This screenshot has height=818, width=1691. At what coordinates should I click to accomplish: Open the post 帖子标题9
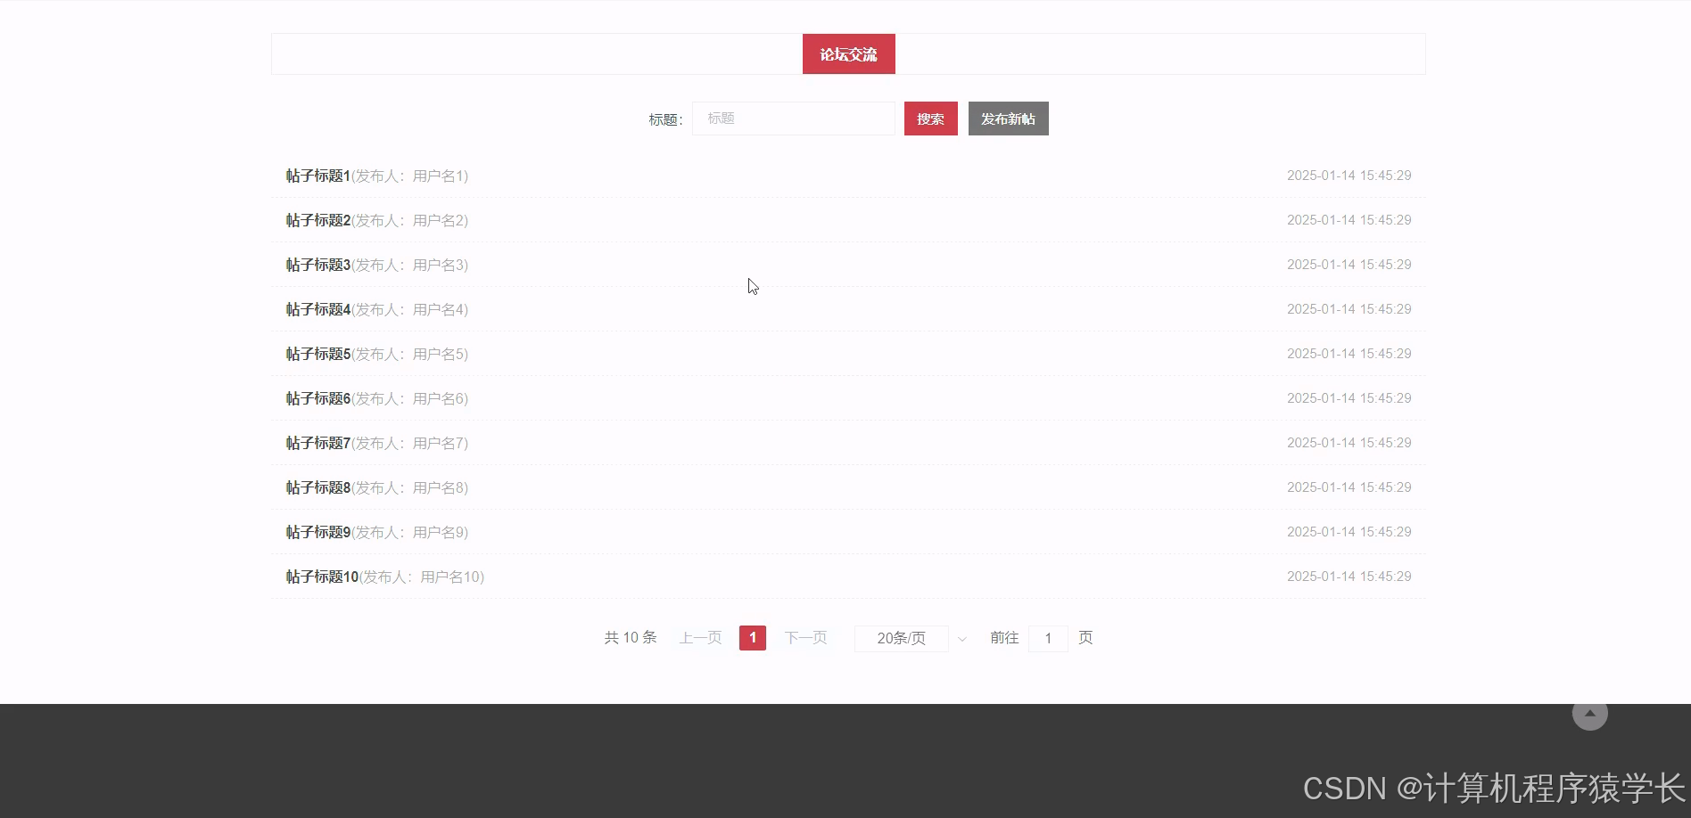318,532
